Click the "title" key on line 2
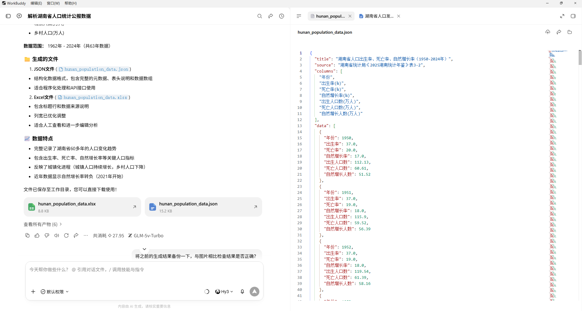This screenshot has height=311, width=582. [x=323, y=59]
